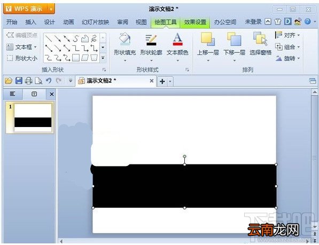This screenshot has height=245, width=319.
Task: Open the 办公空间 (Office Space) tab
Action: [225, 22]
